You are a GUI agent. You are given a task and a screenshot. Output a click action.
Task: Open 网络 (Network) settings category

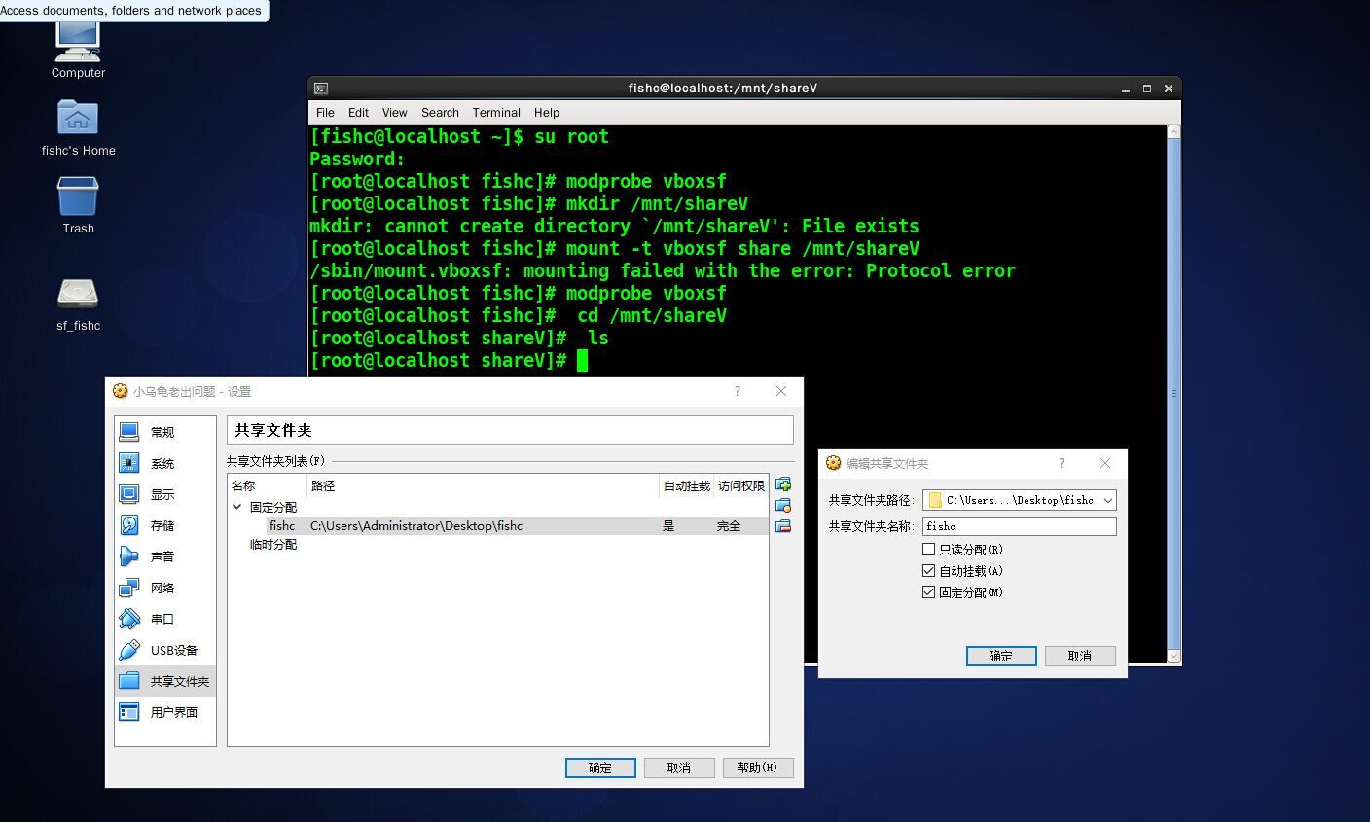click(x=164, y=588)
